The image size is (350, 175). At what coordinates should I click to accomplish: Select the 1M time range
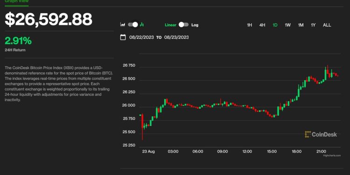301,25
